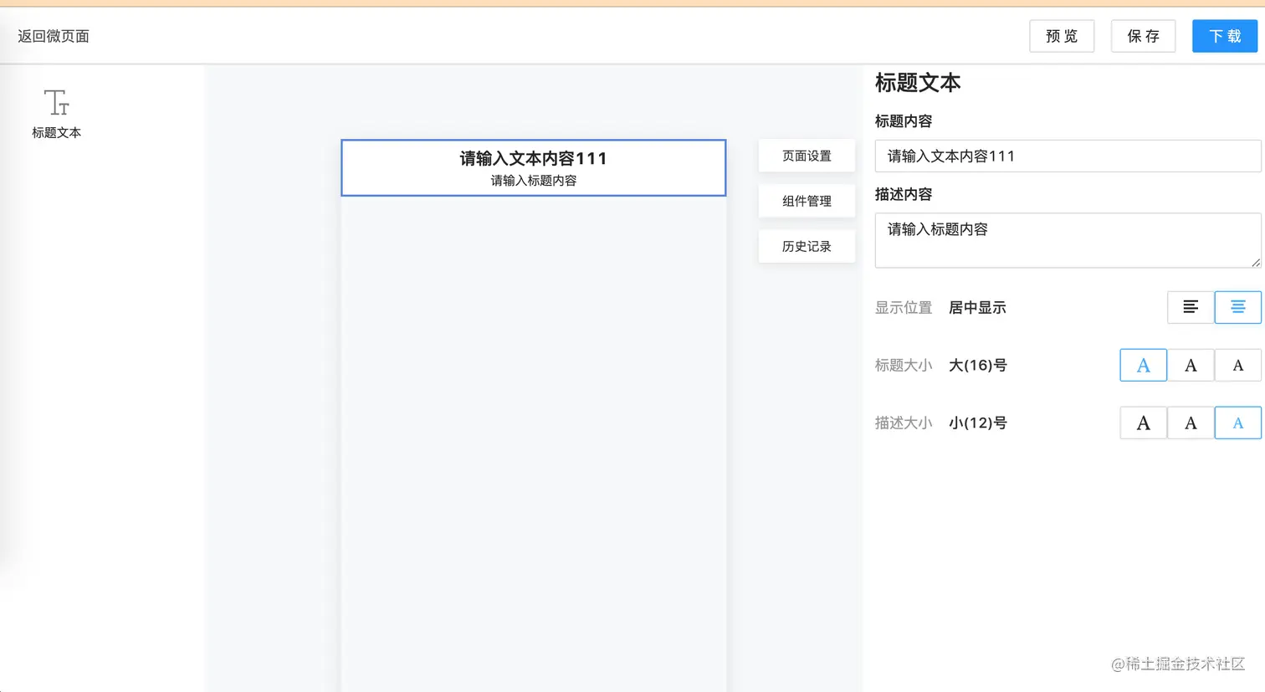Click the 居中显示 value text
This screenshot has width=1265, height=692.
tap(977, 307)
